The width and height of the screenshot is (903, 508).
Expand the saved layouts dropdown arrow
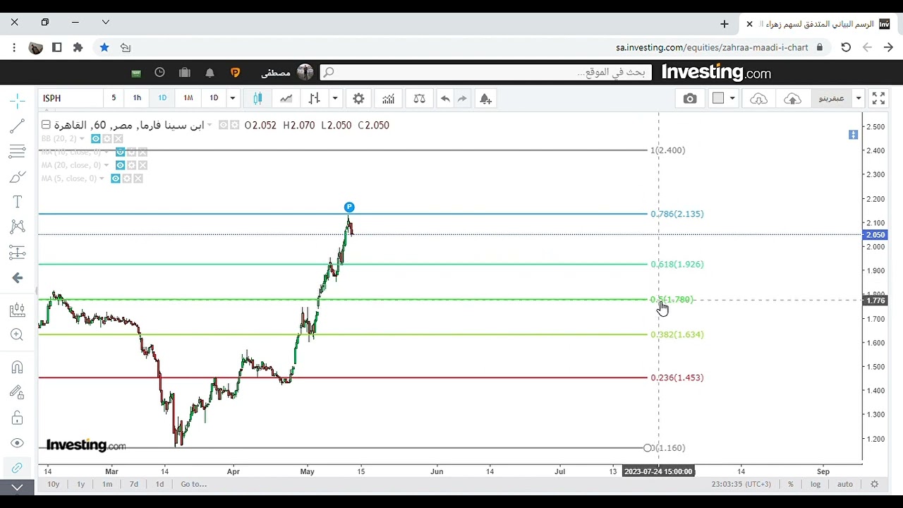coord(859,99)
